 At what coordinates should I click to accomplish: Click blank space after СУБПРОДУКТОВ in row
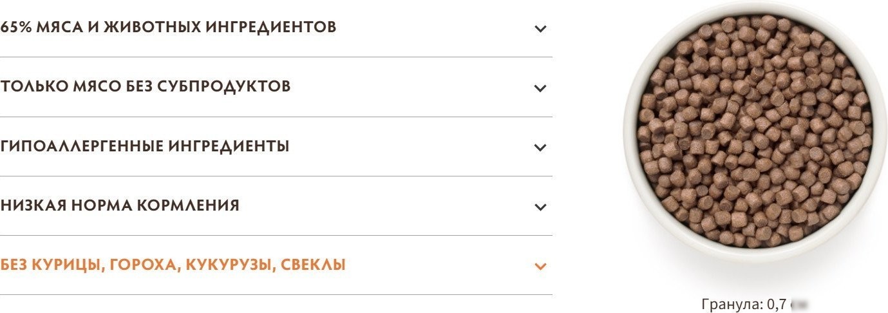(412, 87)
